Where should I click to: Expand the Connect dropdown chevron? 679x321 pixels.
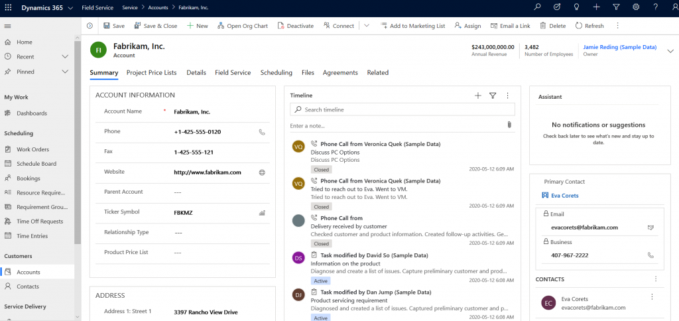click(x=367, y=26)
